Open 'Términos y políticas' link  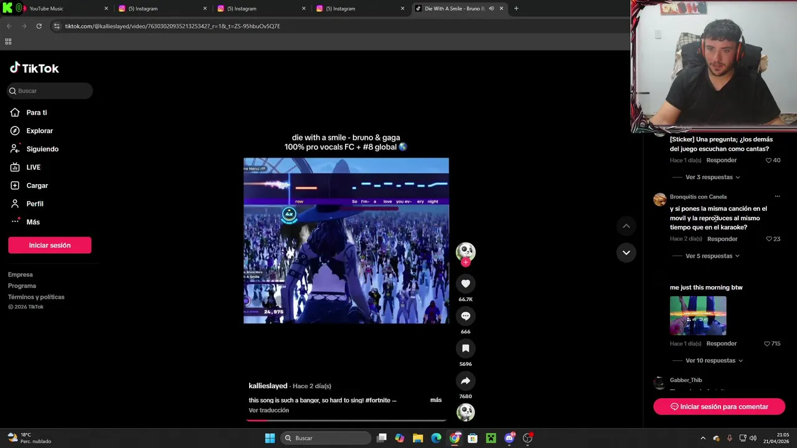coord(36,297)
